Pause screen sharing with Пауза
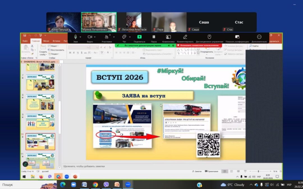The height and width of the screenshot is (189, 303). pos(154,37)
